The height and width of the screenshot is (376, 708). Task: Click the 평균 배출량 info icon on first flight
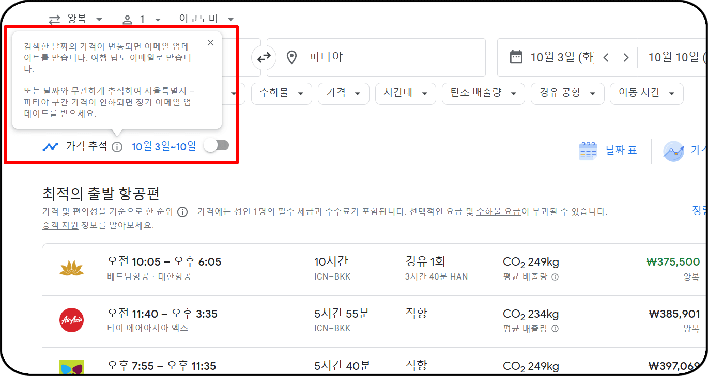[555, 276]
